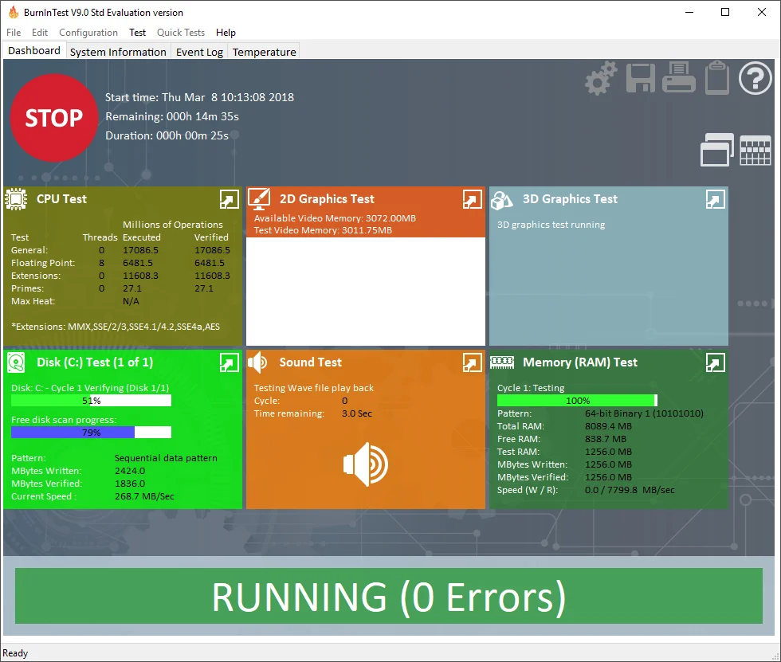Switch to the System Information tab

click(118, 52)
